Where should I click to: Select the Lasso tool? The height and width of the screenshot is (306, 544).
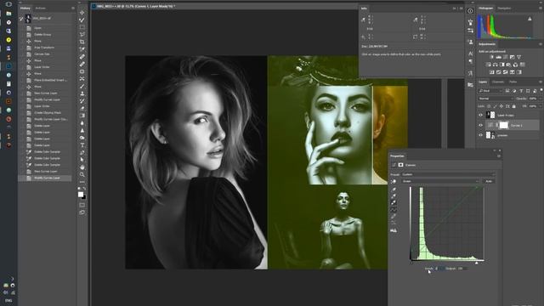click(x=82, y=34)
